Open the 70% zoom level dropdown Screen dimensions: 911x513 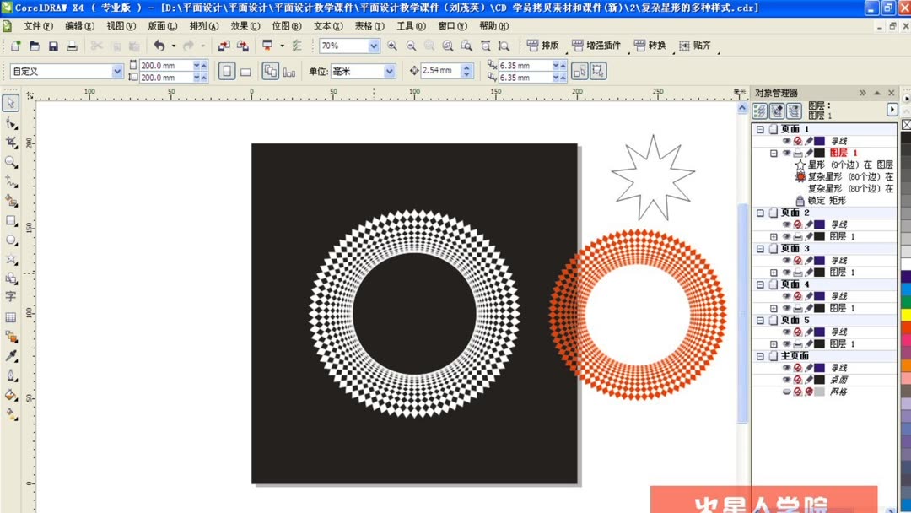[x=374, y=46]
